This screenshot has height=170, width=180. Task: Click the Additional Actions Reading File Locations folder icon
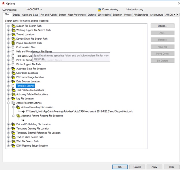[x=18, y=116]
